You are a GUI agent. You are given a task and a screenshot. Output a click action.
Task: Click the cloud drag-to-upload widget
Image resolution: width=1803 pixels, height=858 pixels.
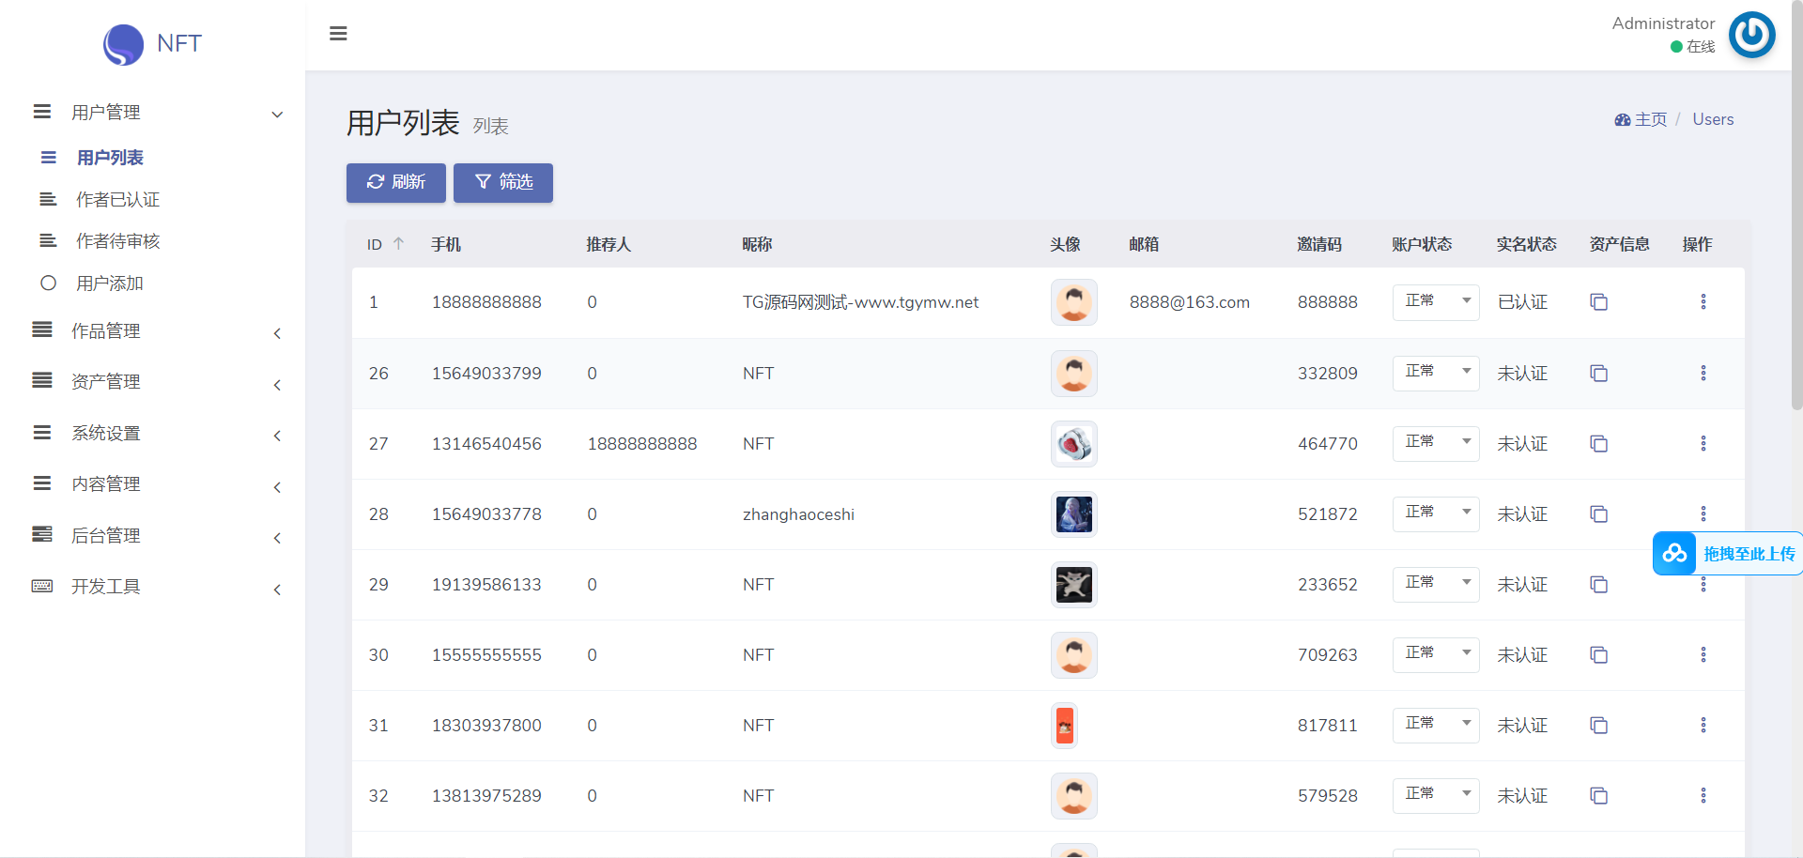1728,554
